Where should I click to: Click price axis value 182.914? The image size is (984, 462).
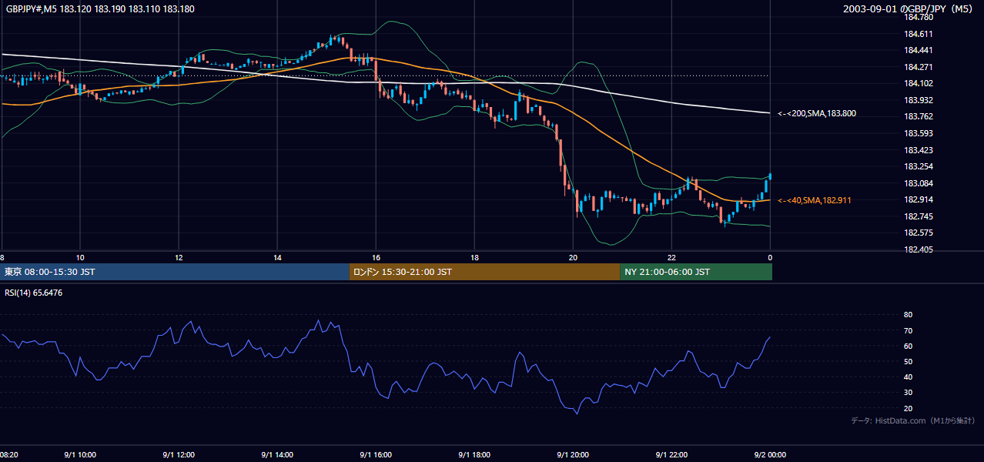(918, 200)
